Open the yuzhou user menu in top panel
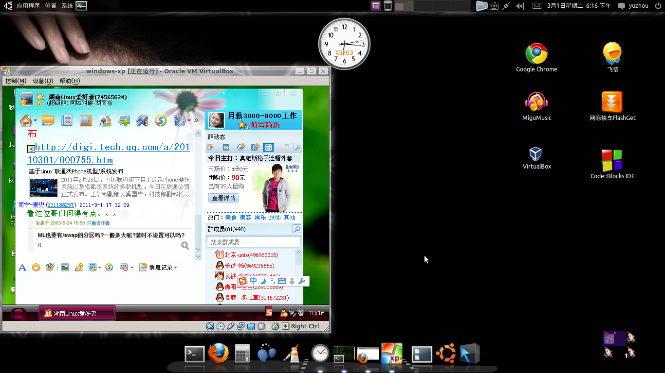This screenshot has width=665, height=373. (633, 6)
